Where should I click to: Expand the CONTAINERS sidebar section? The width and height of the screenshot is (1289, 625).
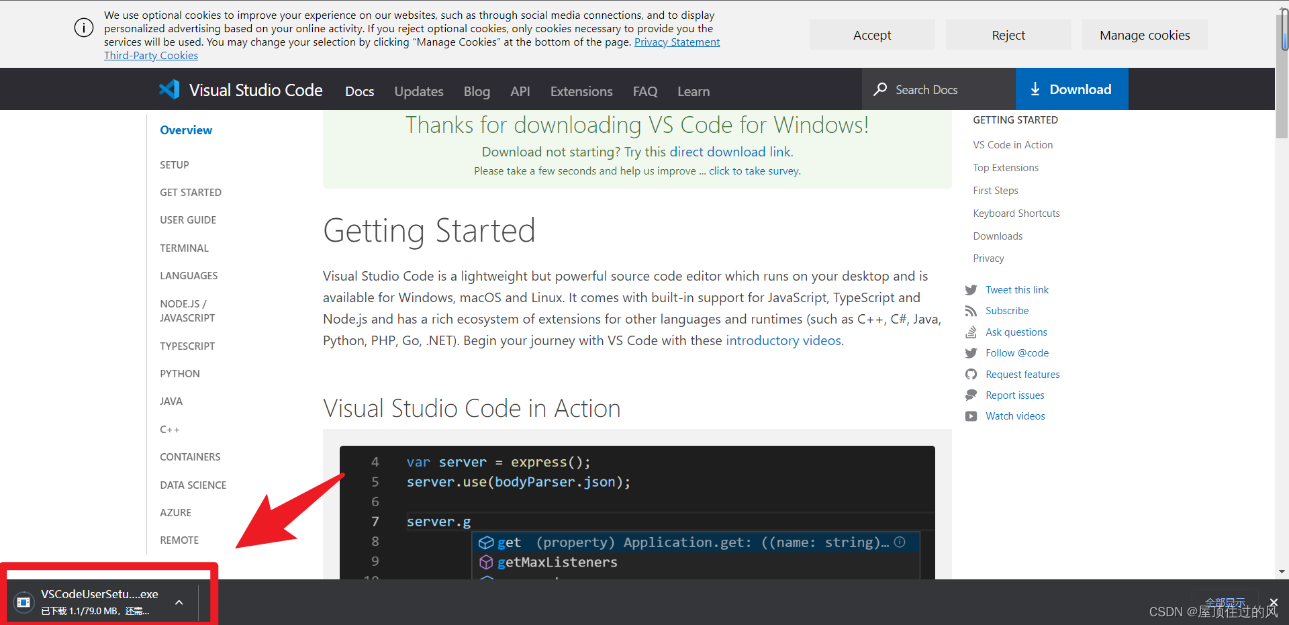(x=190, y=456)
